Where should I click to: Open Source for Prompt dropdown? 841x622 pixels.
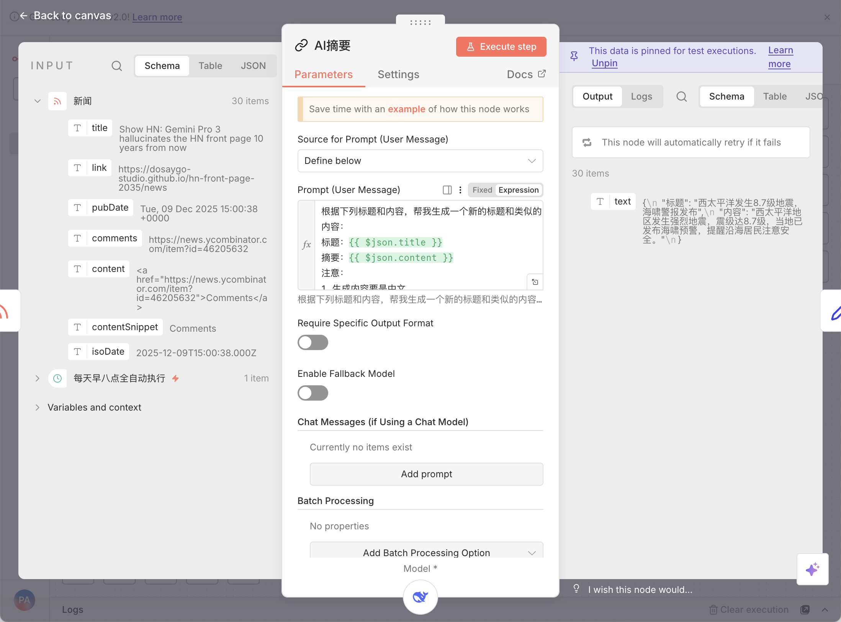420,161
